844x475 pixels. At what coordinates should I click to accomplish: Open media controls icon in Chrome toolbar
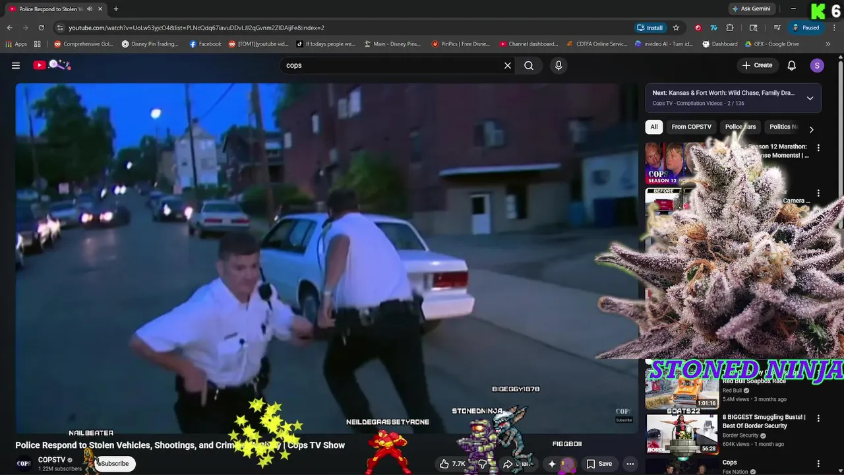pos(777,28)
